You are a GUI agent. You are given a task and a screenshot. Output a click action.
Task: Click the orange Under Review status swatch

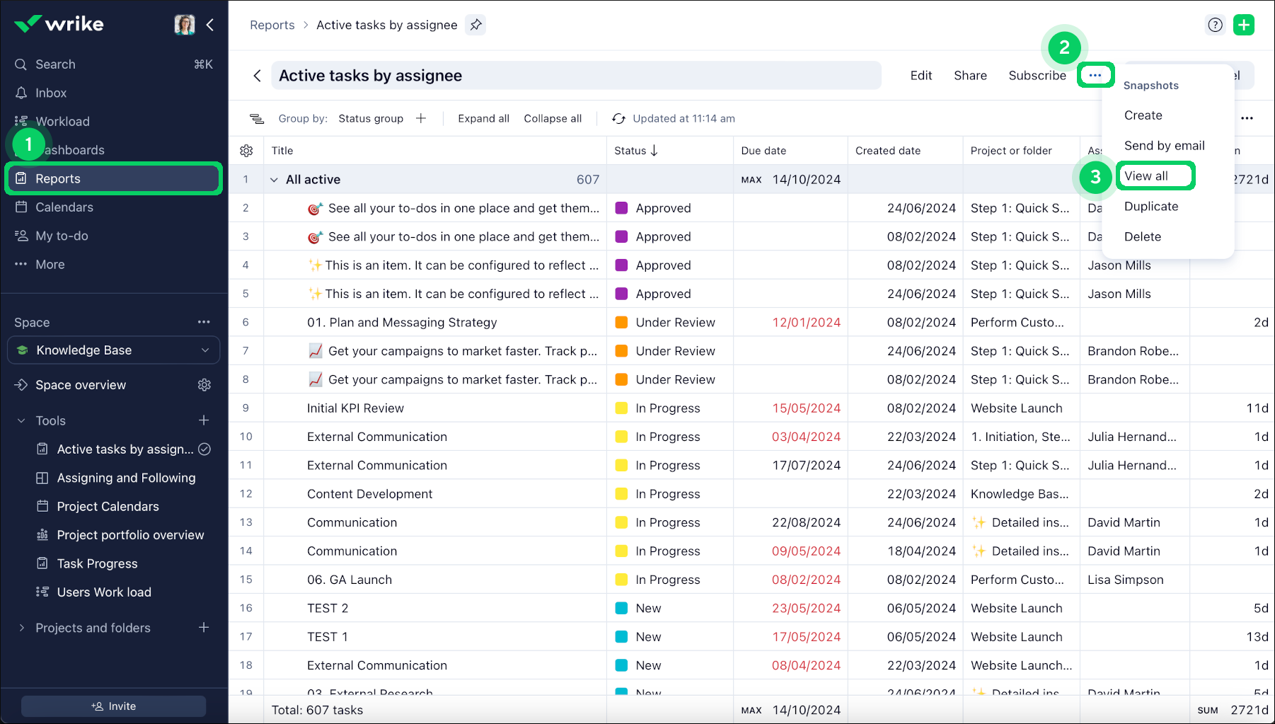pyautogui.click(x=621, y=323)
